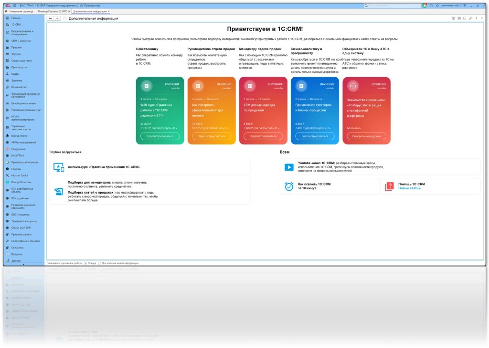Click the get link icon
Viewport: 489px width, 348px height.
tap(470, 19)
